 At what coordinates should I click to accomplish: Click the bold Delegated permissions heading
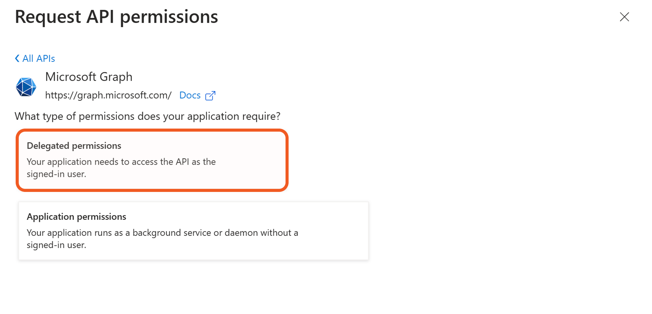pyautogui.click(x=74, y=146)
